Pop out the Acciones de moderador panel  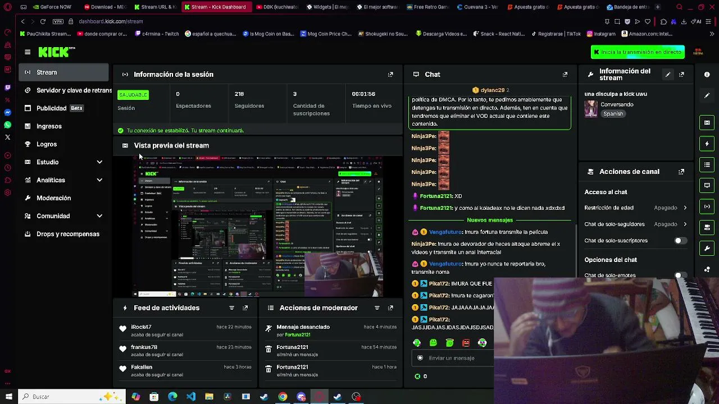pyautogui.click(x=390, y=307)
